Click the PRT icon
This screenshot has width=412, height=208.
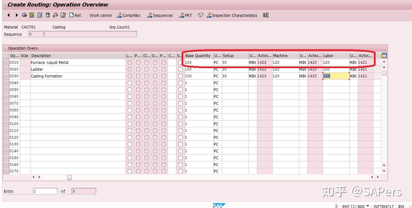point(186,15)
